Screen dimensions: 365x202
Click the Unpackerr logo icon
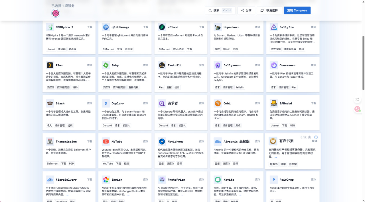coord(218,27)
